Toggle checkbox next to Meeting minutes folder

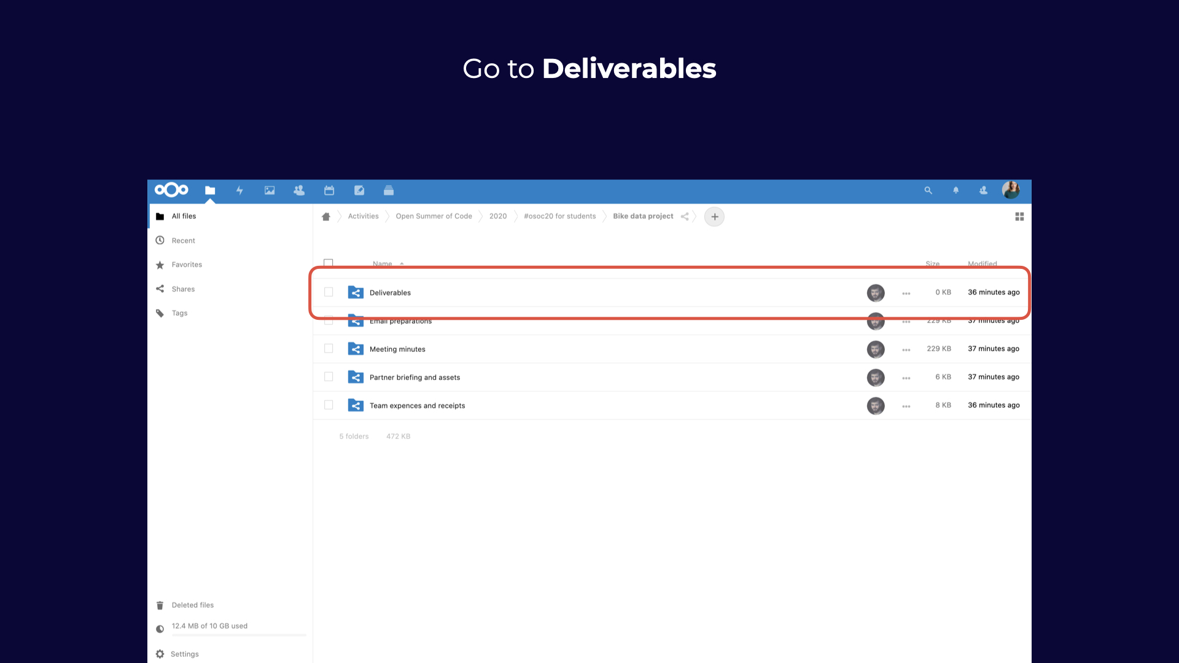329,348
